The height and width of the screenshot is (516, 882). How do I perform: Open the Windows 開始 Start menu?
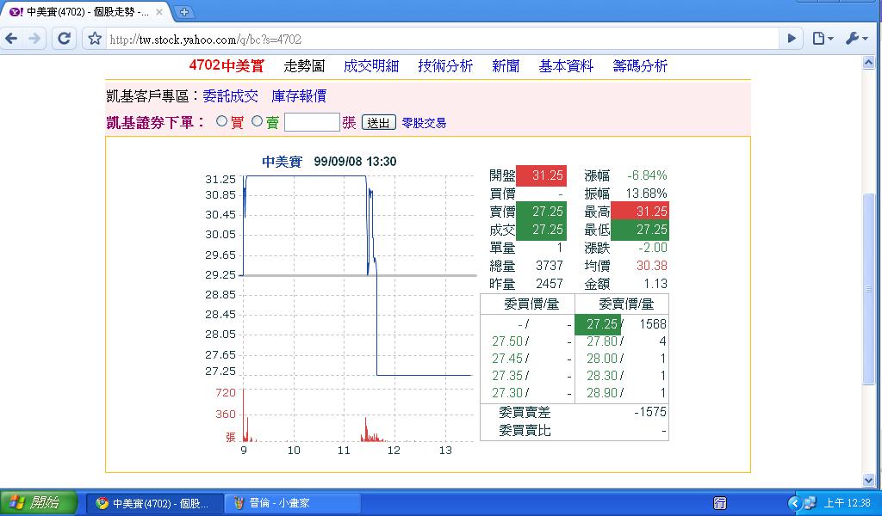coord(38,502)
